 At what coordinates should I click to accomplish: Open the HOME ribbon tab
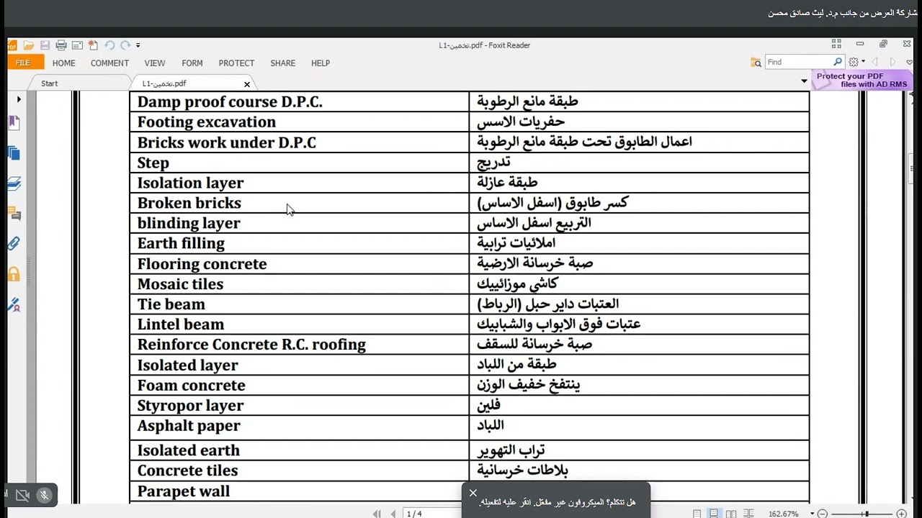click(63, 63)
